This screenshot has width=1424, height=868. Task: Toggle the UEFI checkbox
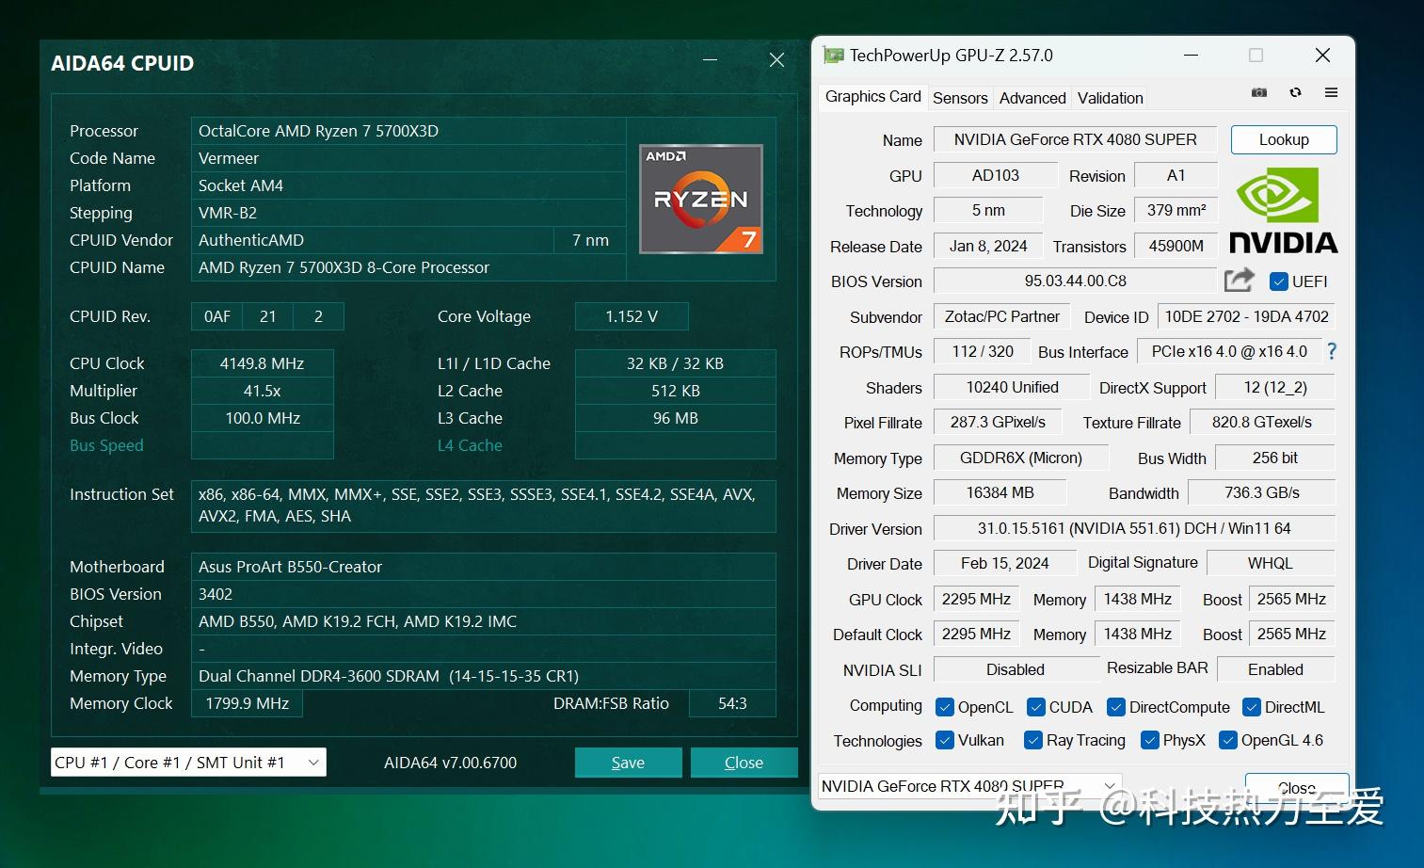pyautogui.click(x=1279, y=281)
